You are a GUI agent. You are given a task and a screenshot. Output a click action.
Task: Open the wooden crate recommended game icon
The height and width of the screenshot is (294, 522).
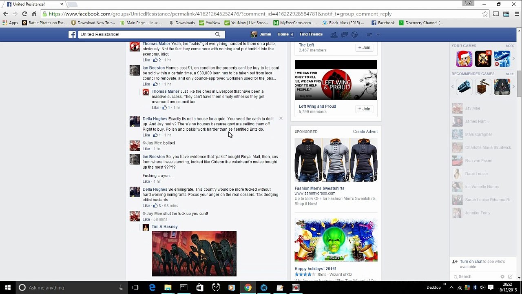(x=483, y=87)
